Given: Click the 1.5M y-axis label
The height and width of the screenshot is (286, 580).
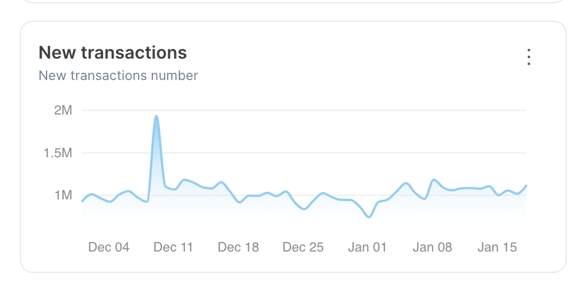Looking at the screenshot, I should pyautogui.click(x=58, y=153).
